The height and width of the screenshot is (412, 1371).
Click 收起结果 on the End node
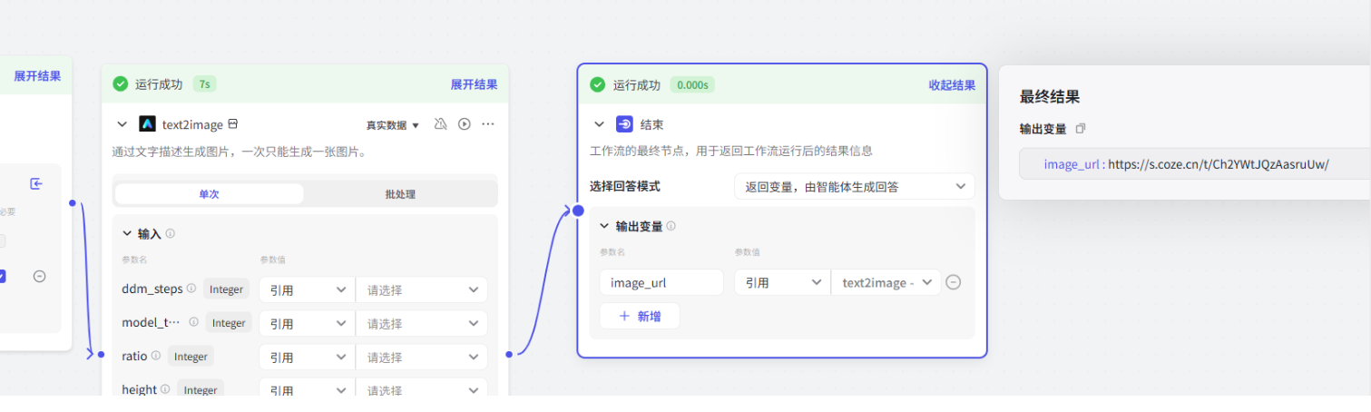point(952,84)
